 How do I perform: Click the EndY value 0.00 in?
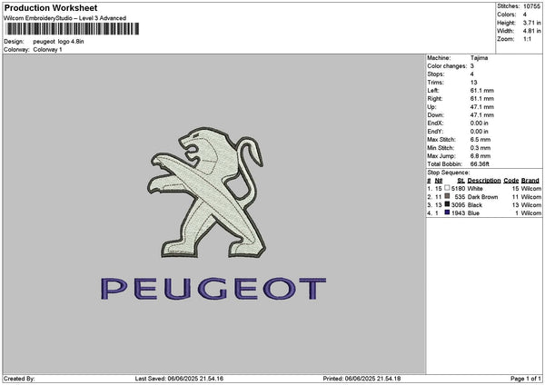tap(479, 132)
